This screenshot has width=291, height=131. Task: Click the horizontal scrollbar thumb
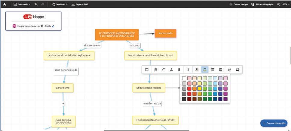coord(146,130)
